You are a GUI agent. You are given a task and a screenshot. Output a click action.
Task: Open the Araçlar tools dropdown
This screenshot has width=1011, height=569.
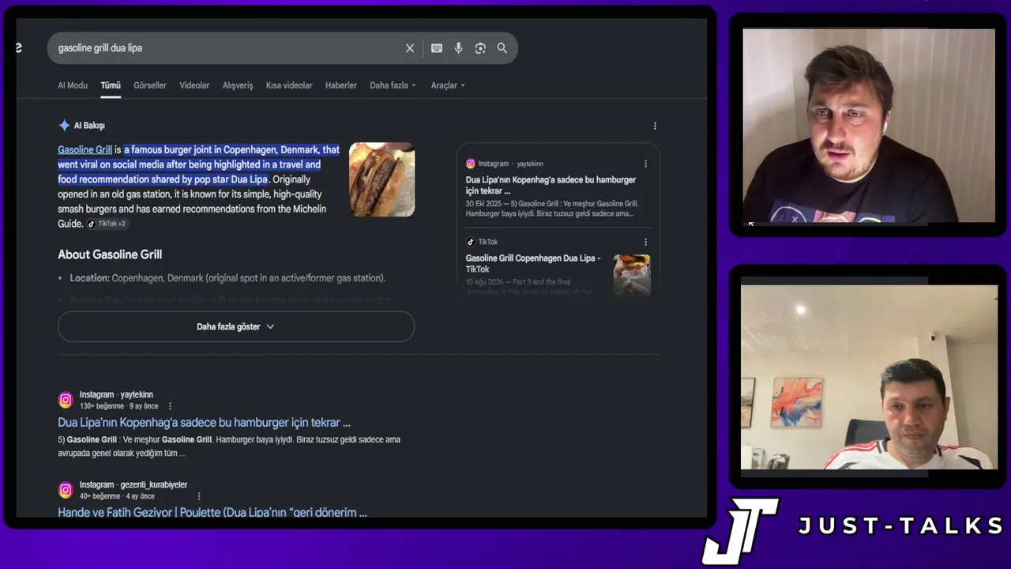[448, 85]
